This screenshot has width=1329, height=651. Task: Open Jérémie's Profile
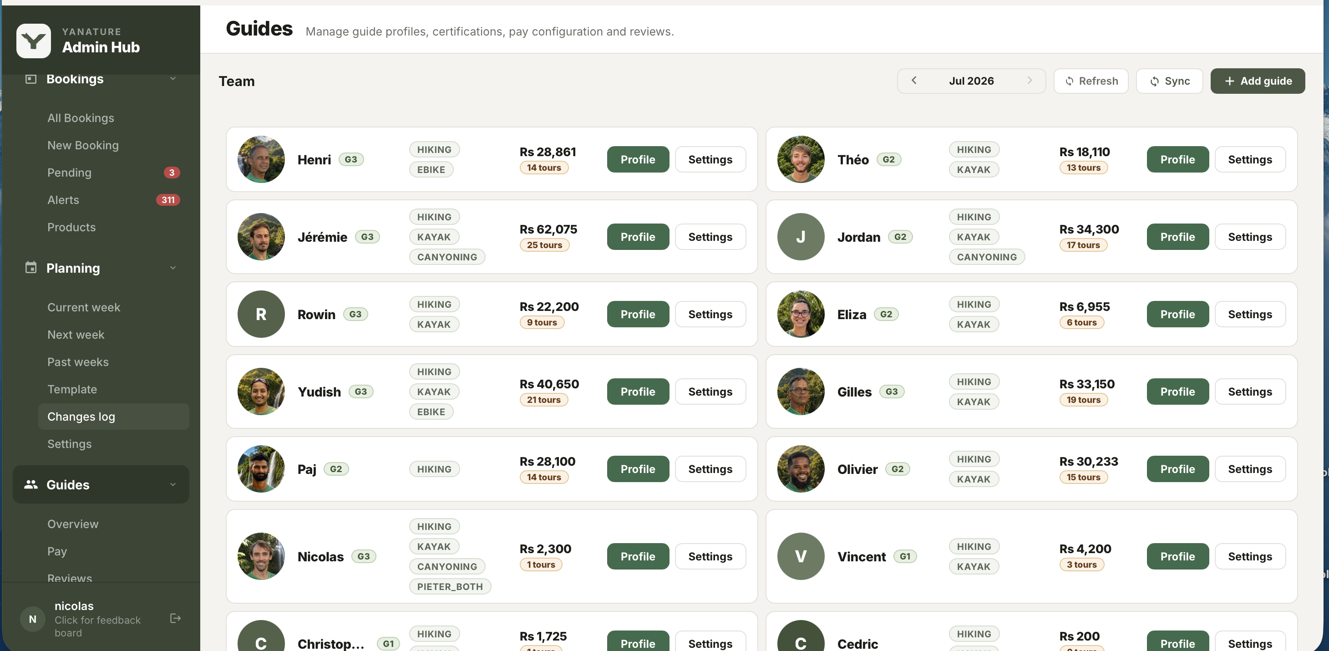tap(638, 237)
